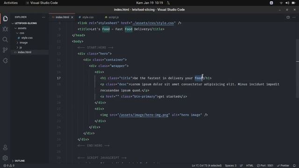Open index.html in the explorer tree
The width and height of the screenshot is (299, 168).
point(24,52)
